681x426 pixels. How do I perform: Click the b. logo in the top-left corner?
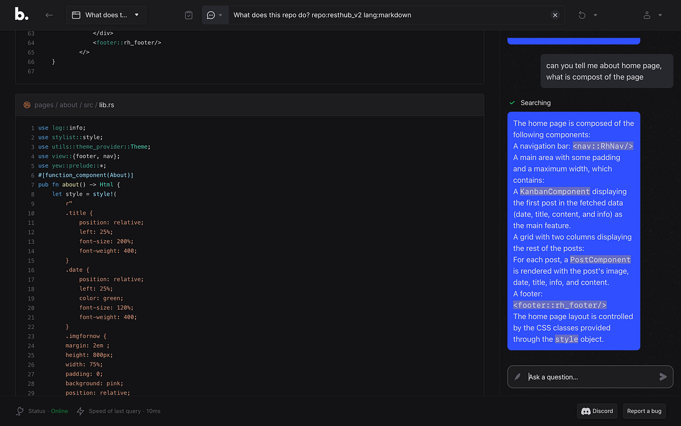[22, 14]
